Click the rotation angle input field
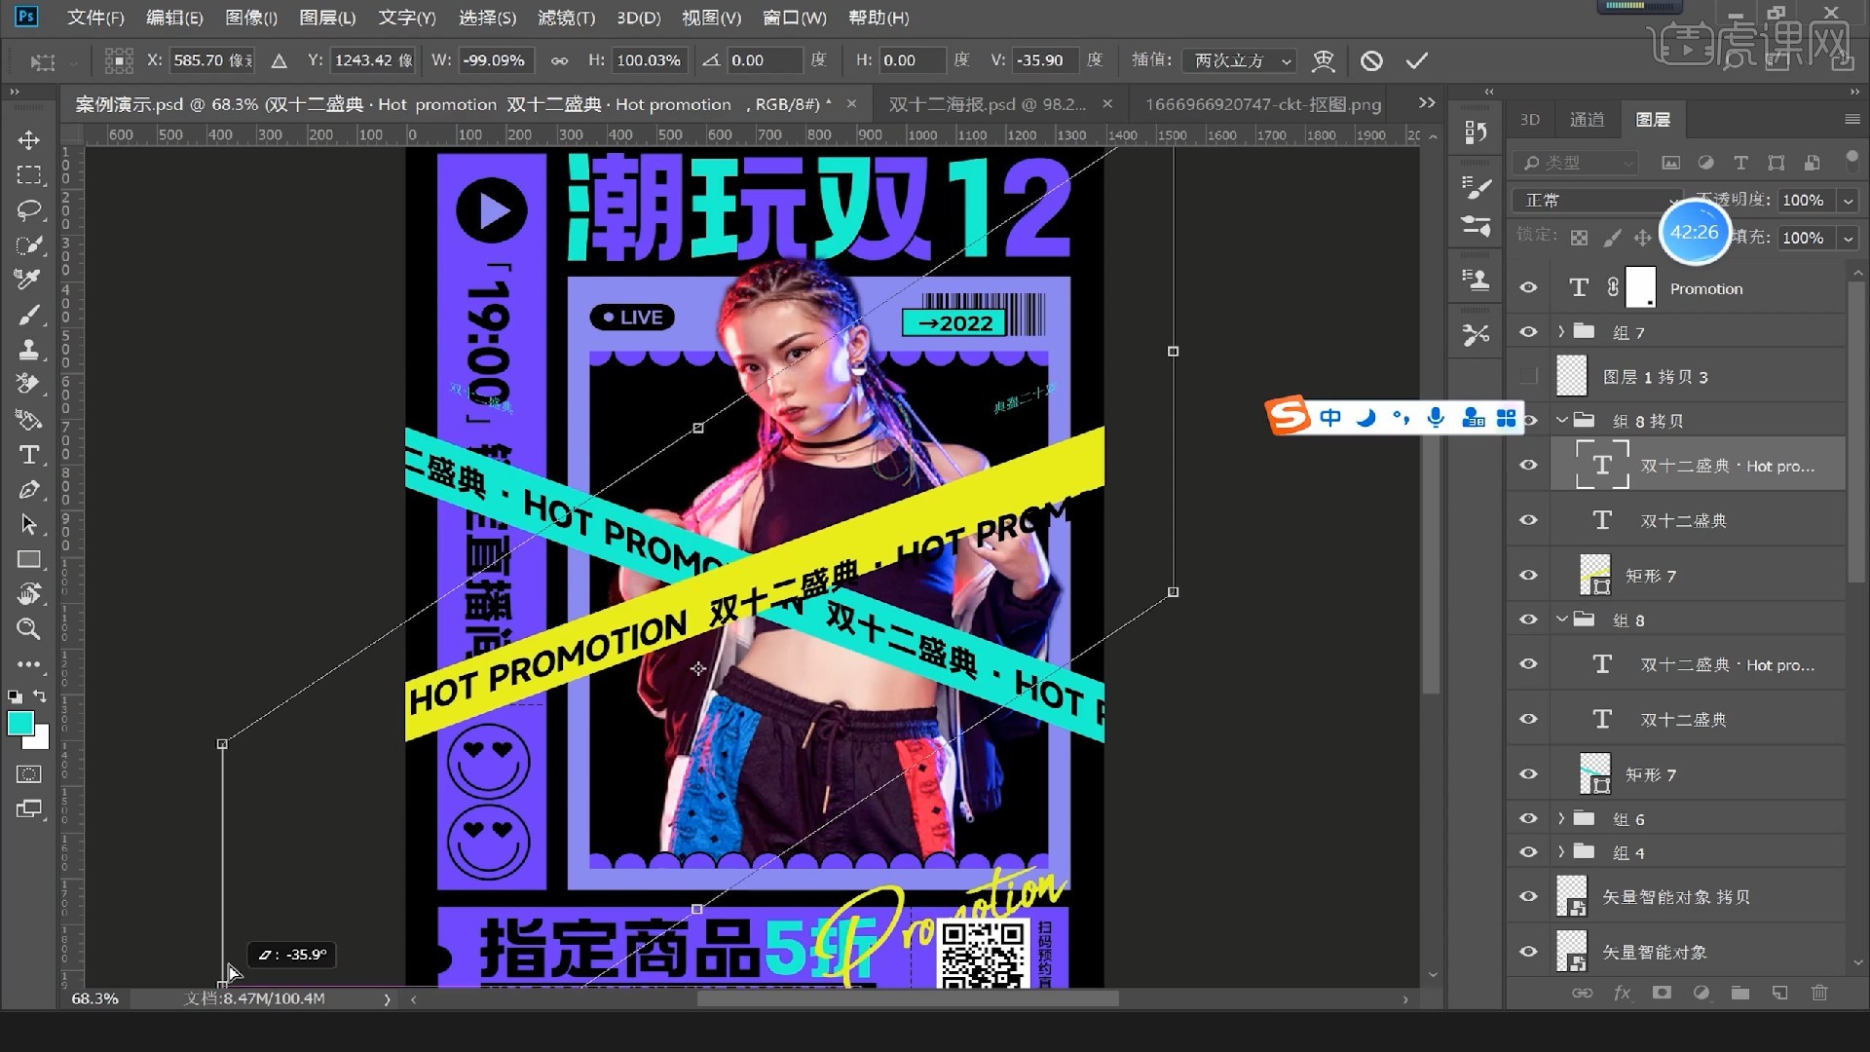The width and height of the screenshot is (1870, 1052). (765, 60)
